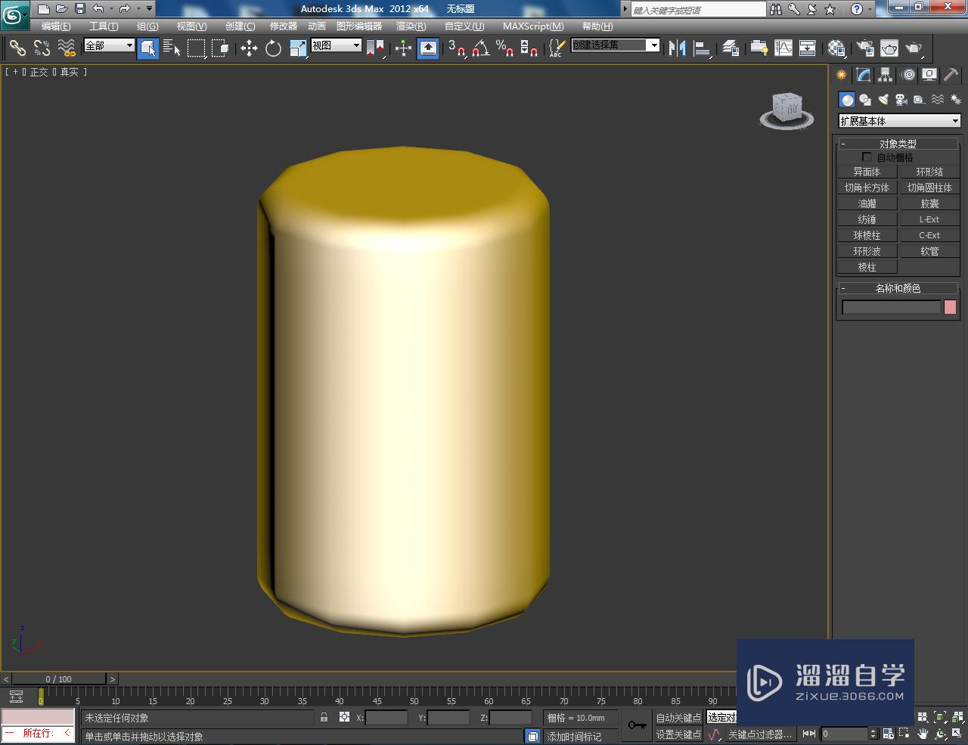The width and height of the screenshot is (968, 745).
Task: Select the Bind to Space Warp tool
Action: point(67,48)
